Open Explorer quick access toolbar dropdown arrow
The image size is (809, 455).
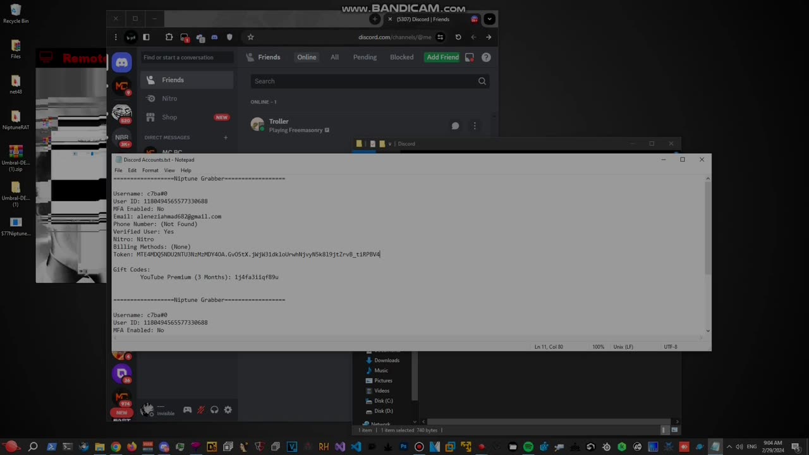[390, 143]
